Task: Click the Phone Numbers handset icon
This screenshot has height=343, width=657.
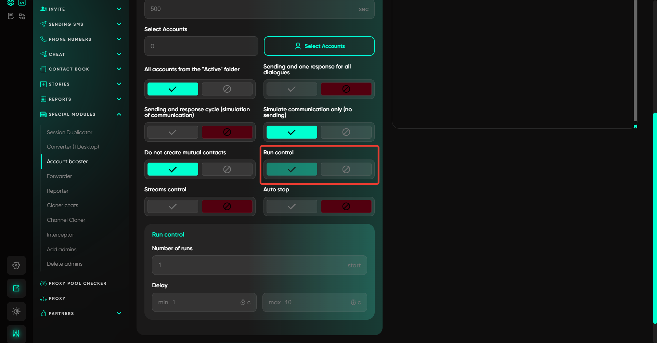Action: (x=43, y=39)
